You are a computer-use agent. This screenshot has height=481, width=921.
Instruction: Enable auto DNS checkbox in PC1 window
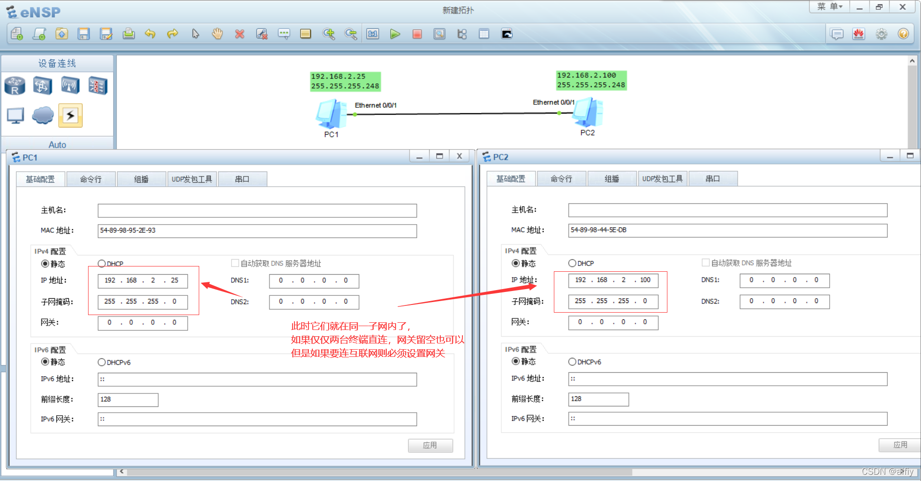pos(235,263)
